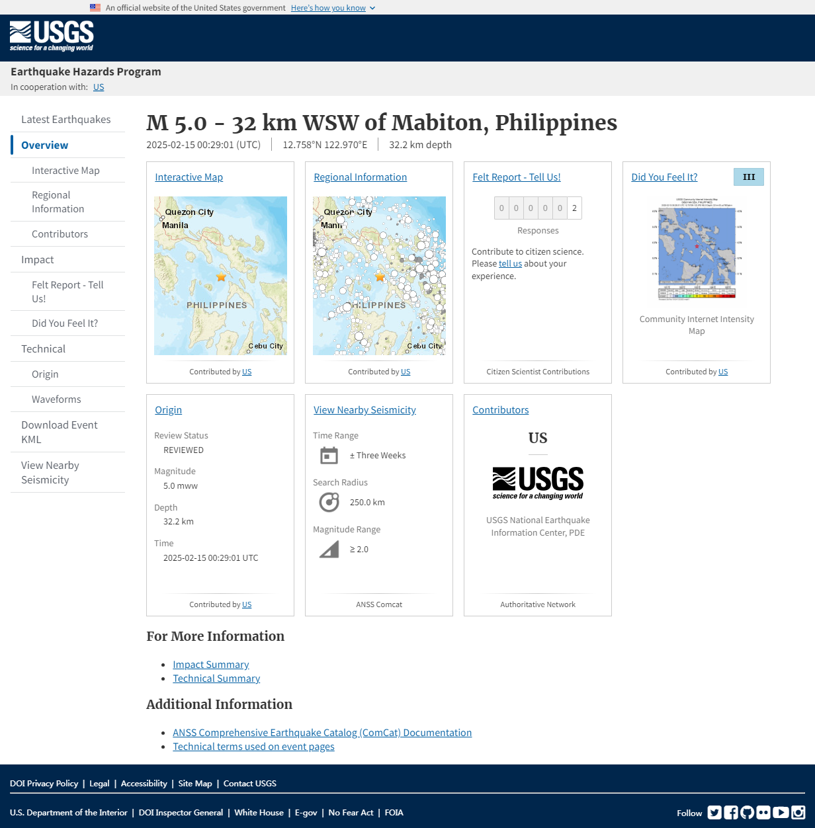Click the Interactive Map thumbnail image
The width and height of the screenshot is (815, 828).
(220, 276)
